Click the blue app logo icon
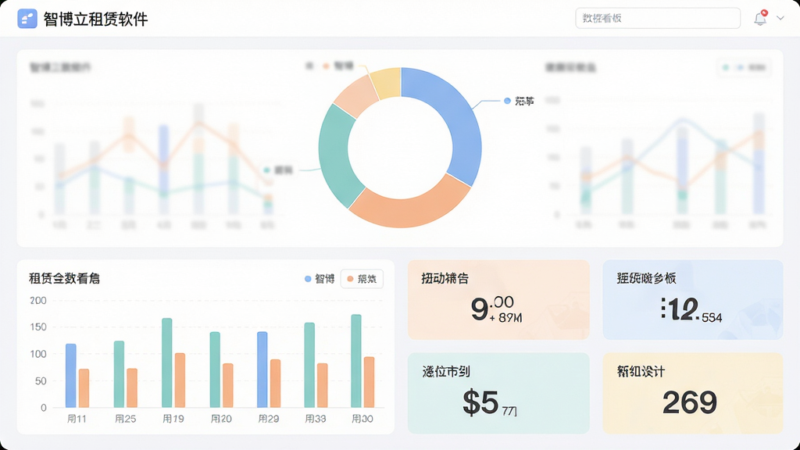Screen dimensions: 800x450 click(27, 19)
